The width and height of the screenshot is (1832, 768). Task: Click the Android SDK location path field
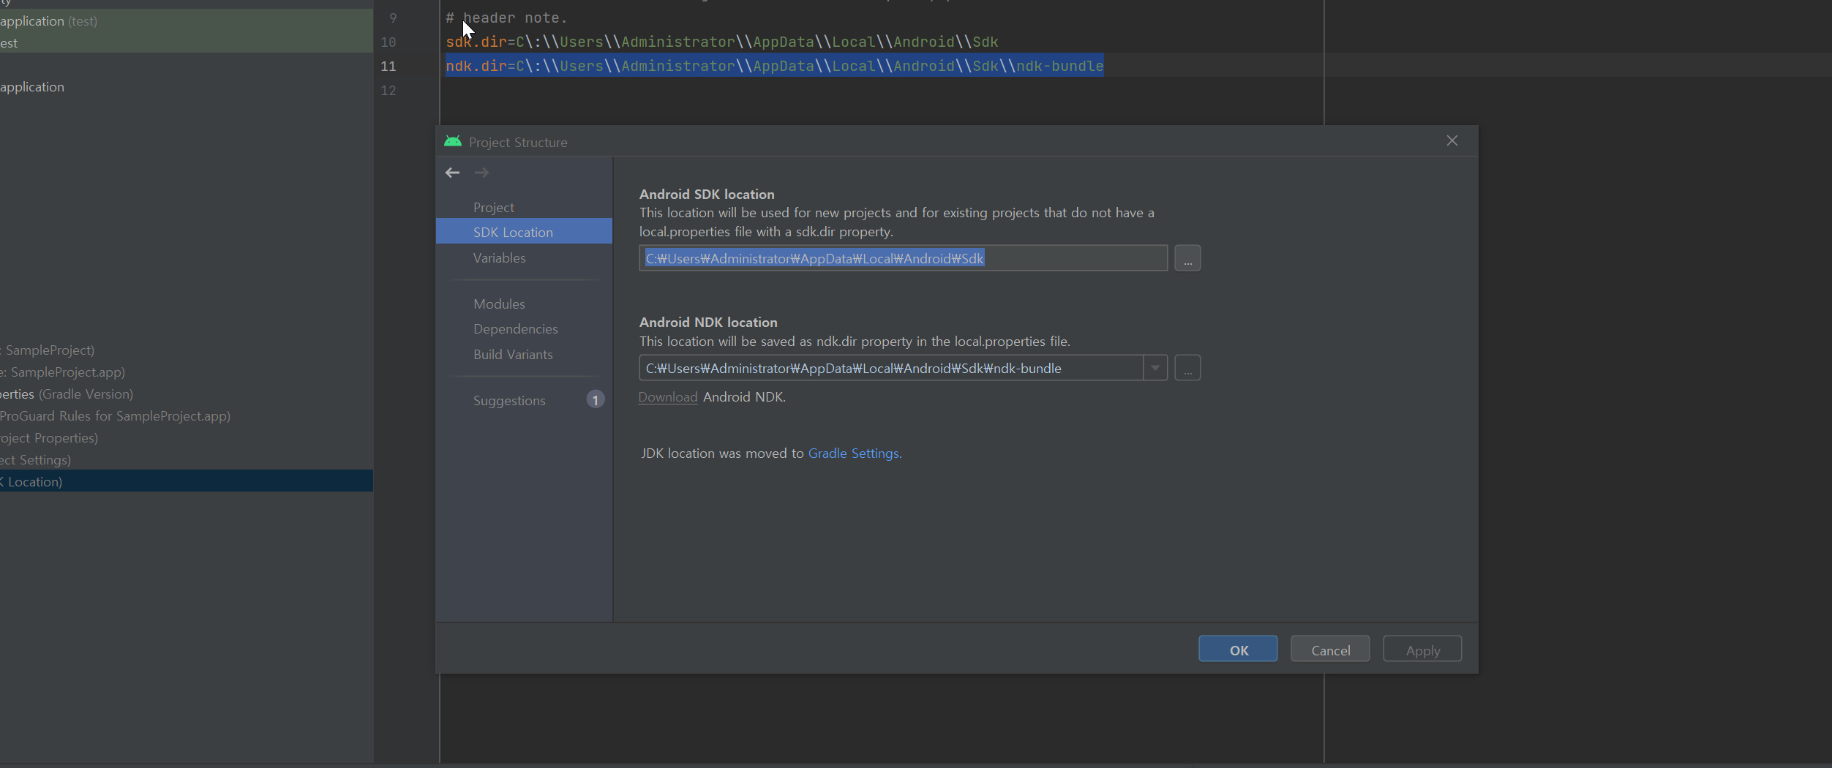pos(904,258)
